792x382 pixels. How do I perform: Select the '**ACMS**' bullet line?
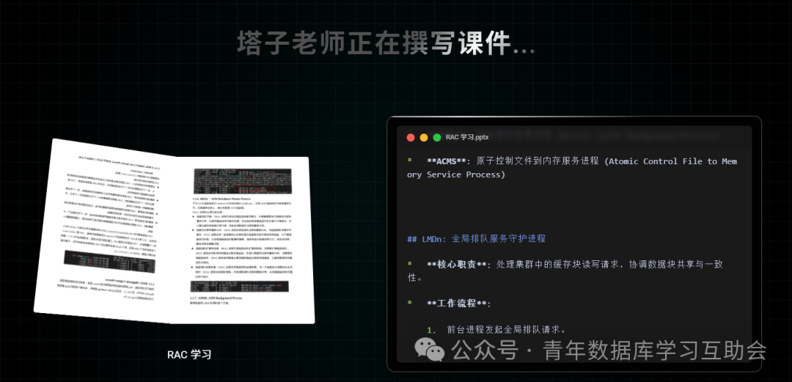[x=572, y=168]
